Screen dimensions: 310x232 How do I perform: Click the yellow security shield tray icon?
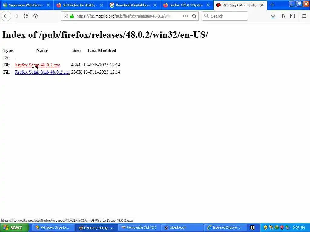(265, 227)
